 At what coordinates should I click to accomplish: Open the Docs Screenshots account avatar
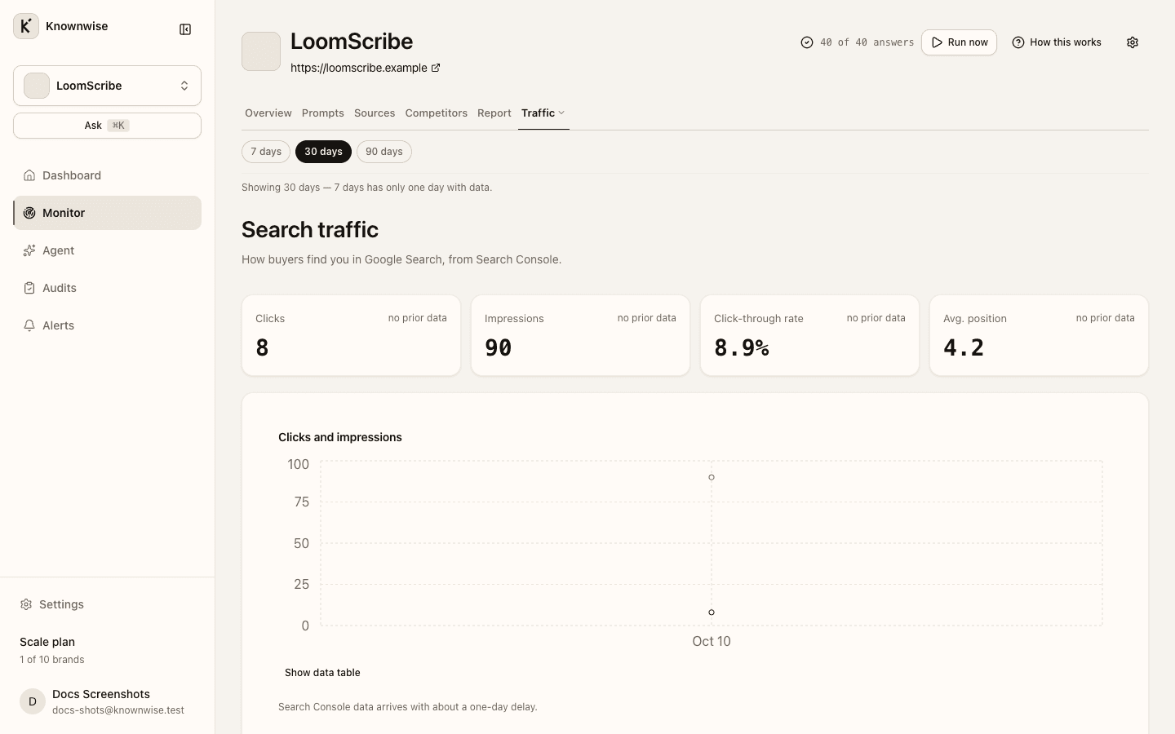(33, 701)
